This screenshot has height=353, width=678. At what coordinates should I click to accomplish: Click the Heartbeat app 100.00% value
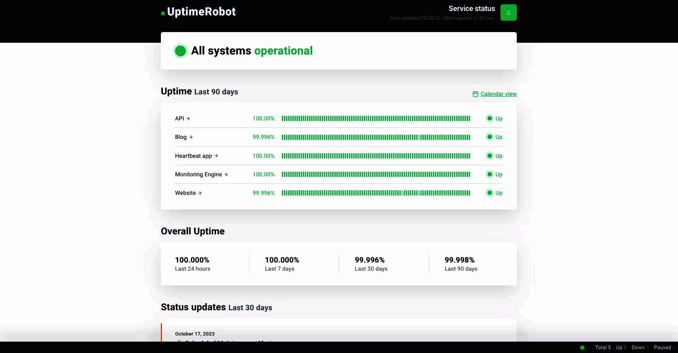[263, 156]
